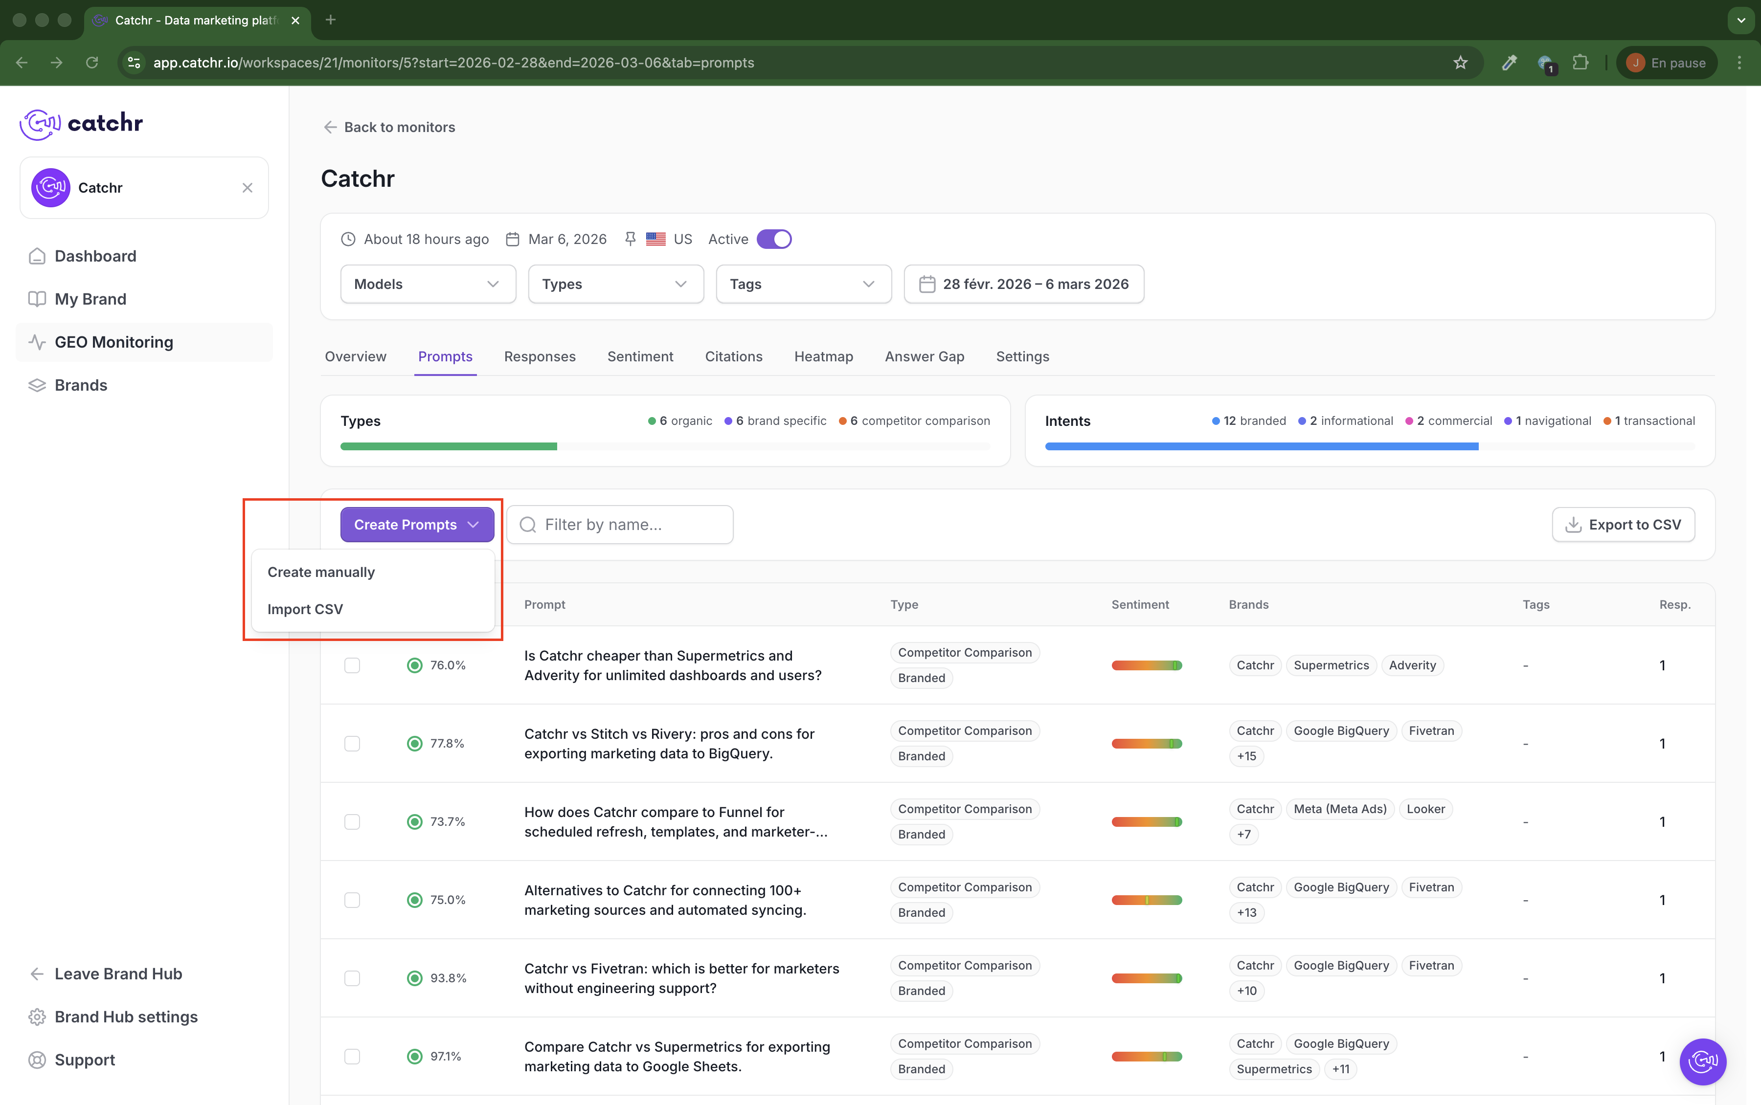1761x1105 pixels.
Task: Select checkbox for Catchr vs Fivetran prompt
Action: tap(352, 978)
